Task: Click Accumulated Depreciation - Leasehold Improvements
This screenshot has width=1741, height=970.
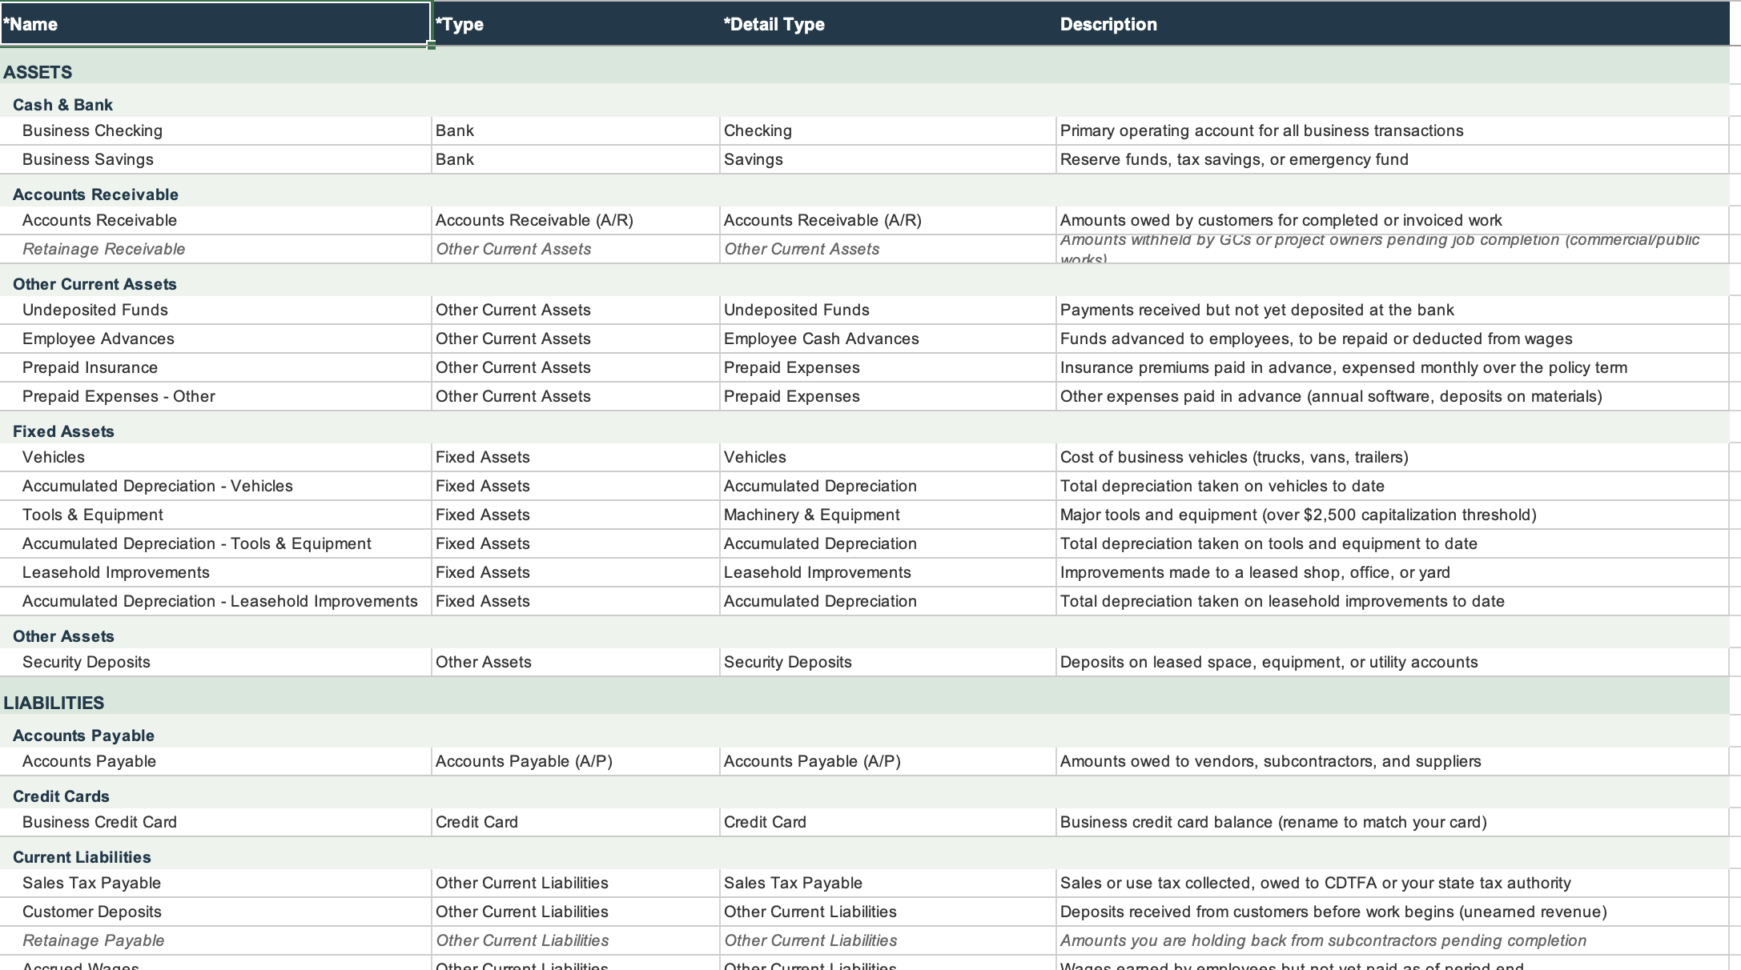Action: pyautogui.click(x=215, y=601)
